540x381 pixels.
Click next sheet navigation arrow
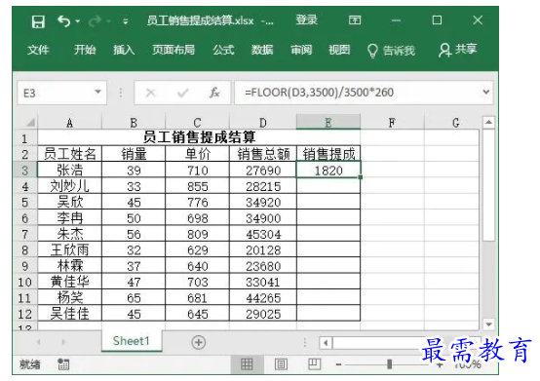click(63, 342)
